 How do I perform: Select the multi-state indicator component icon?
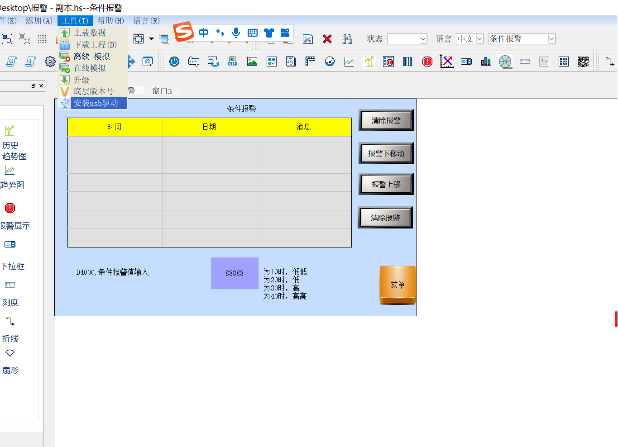point(272,62)
